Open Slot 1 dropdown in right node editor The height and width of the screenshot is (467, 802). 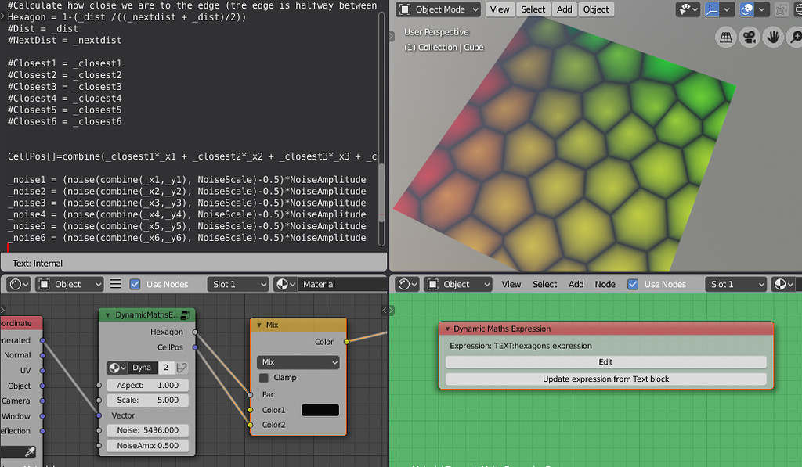(735, 284)
